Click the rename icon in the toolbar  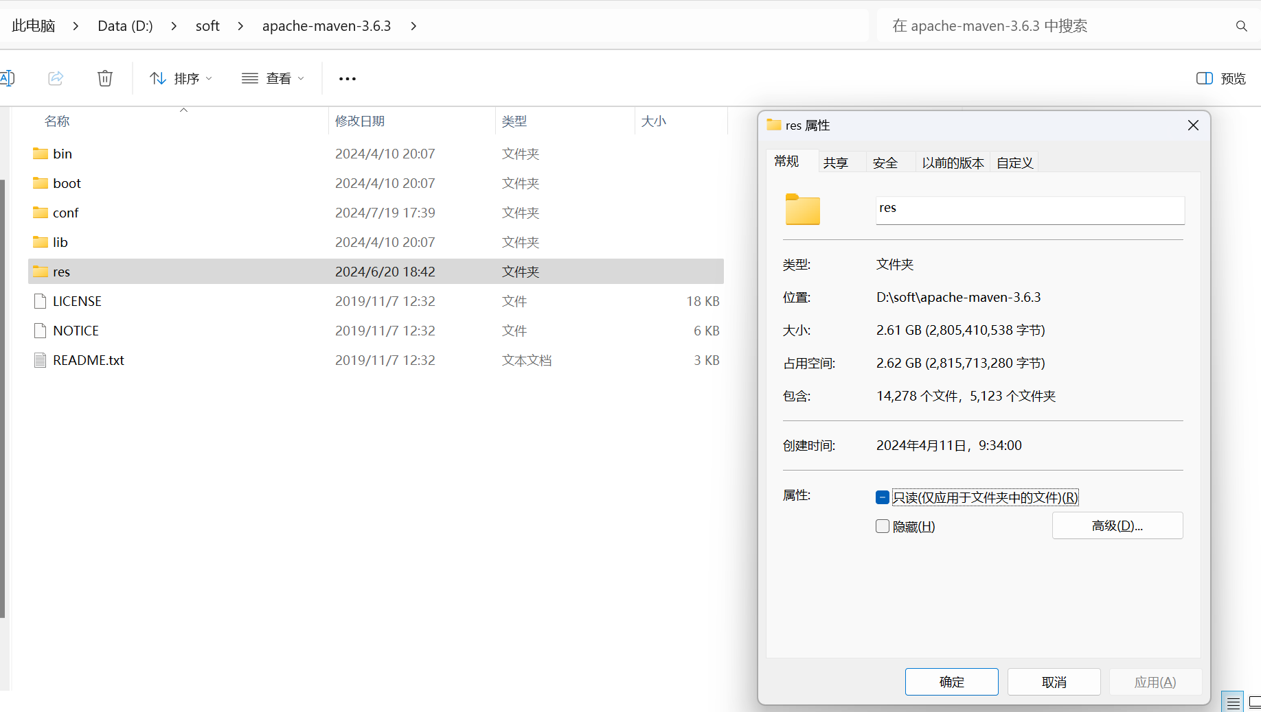[7, 78]
